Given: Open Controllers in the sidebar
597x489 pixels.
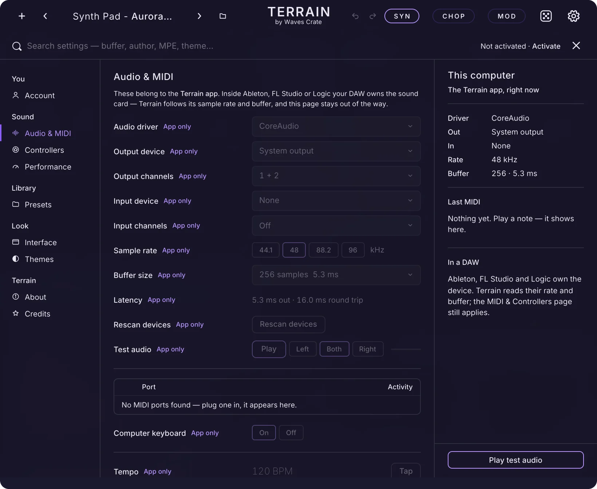Looking at the screenshot, I should 44,150.
